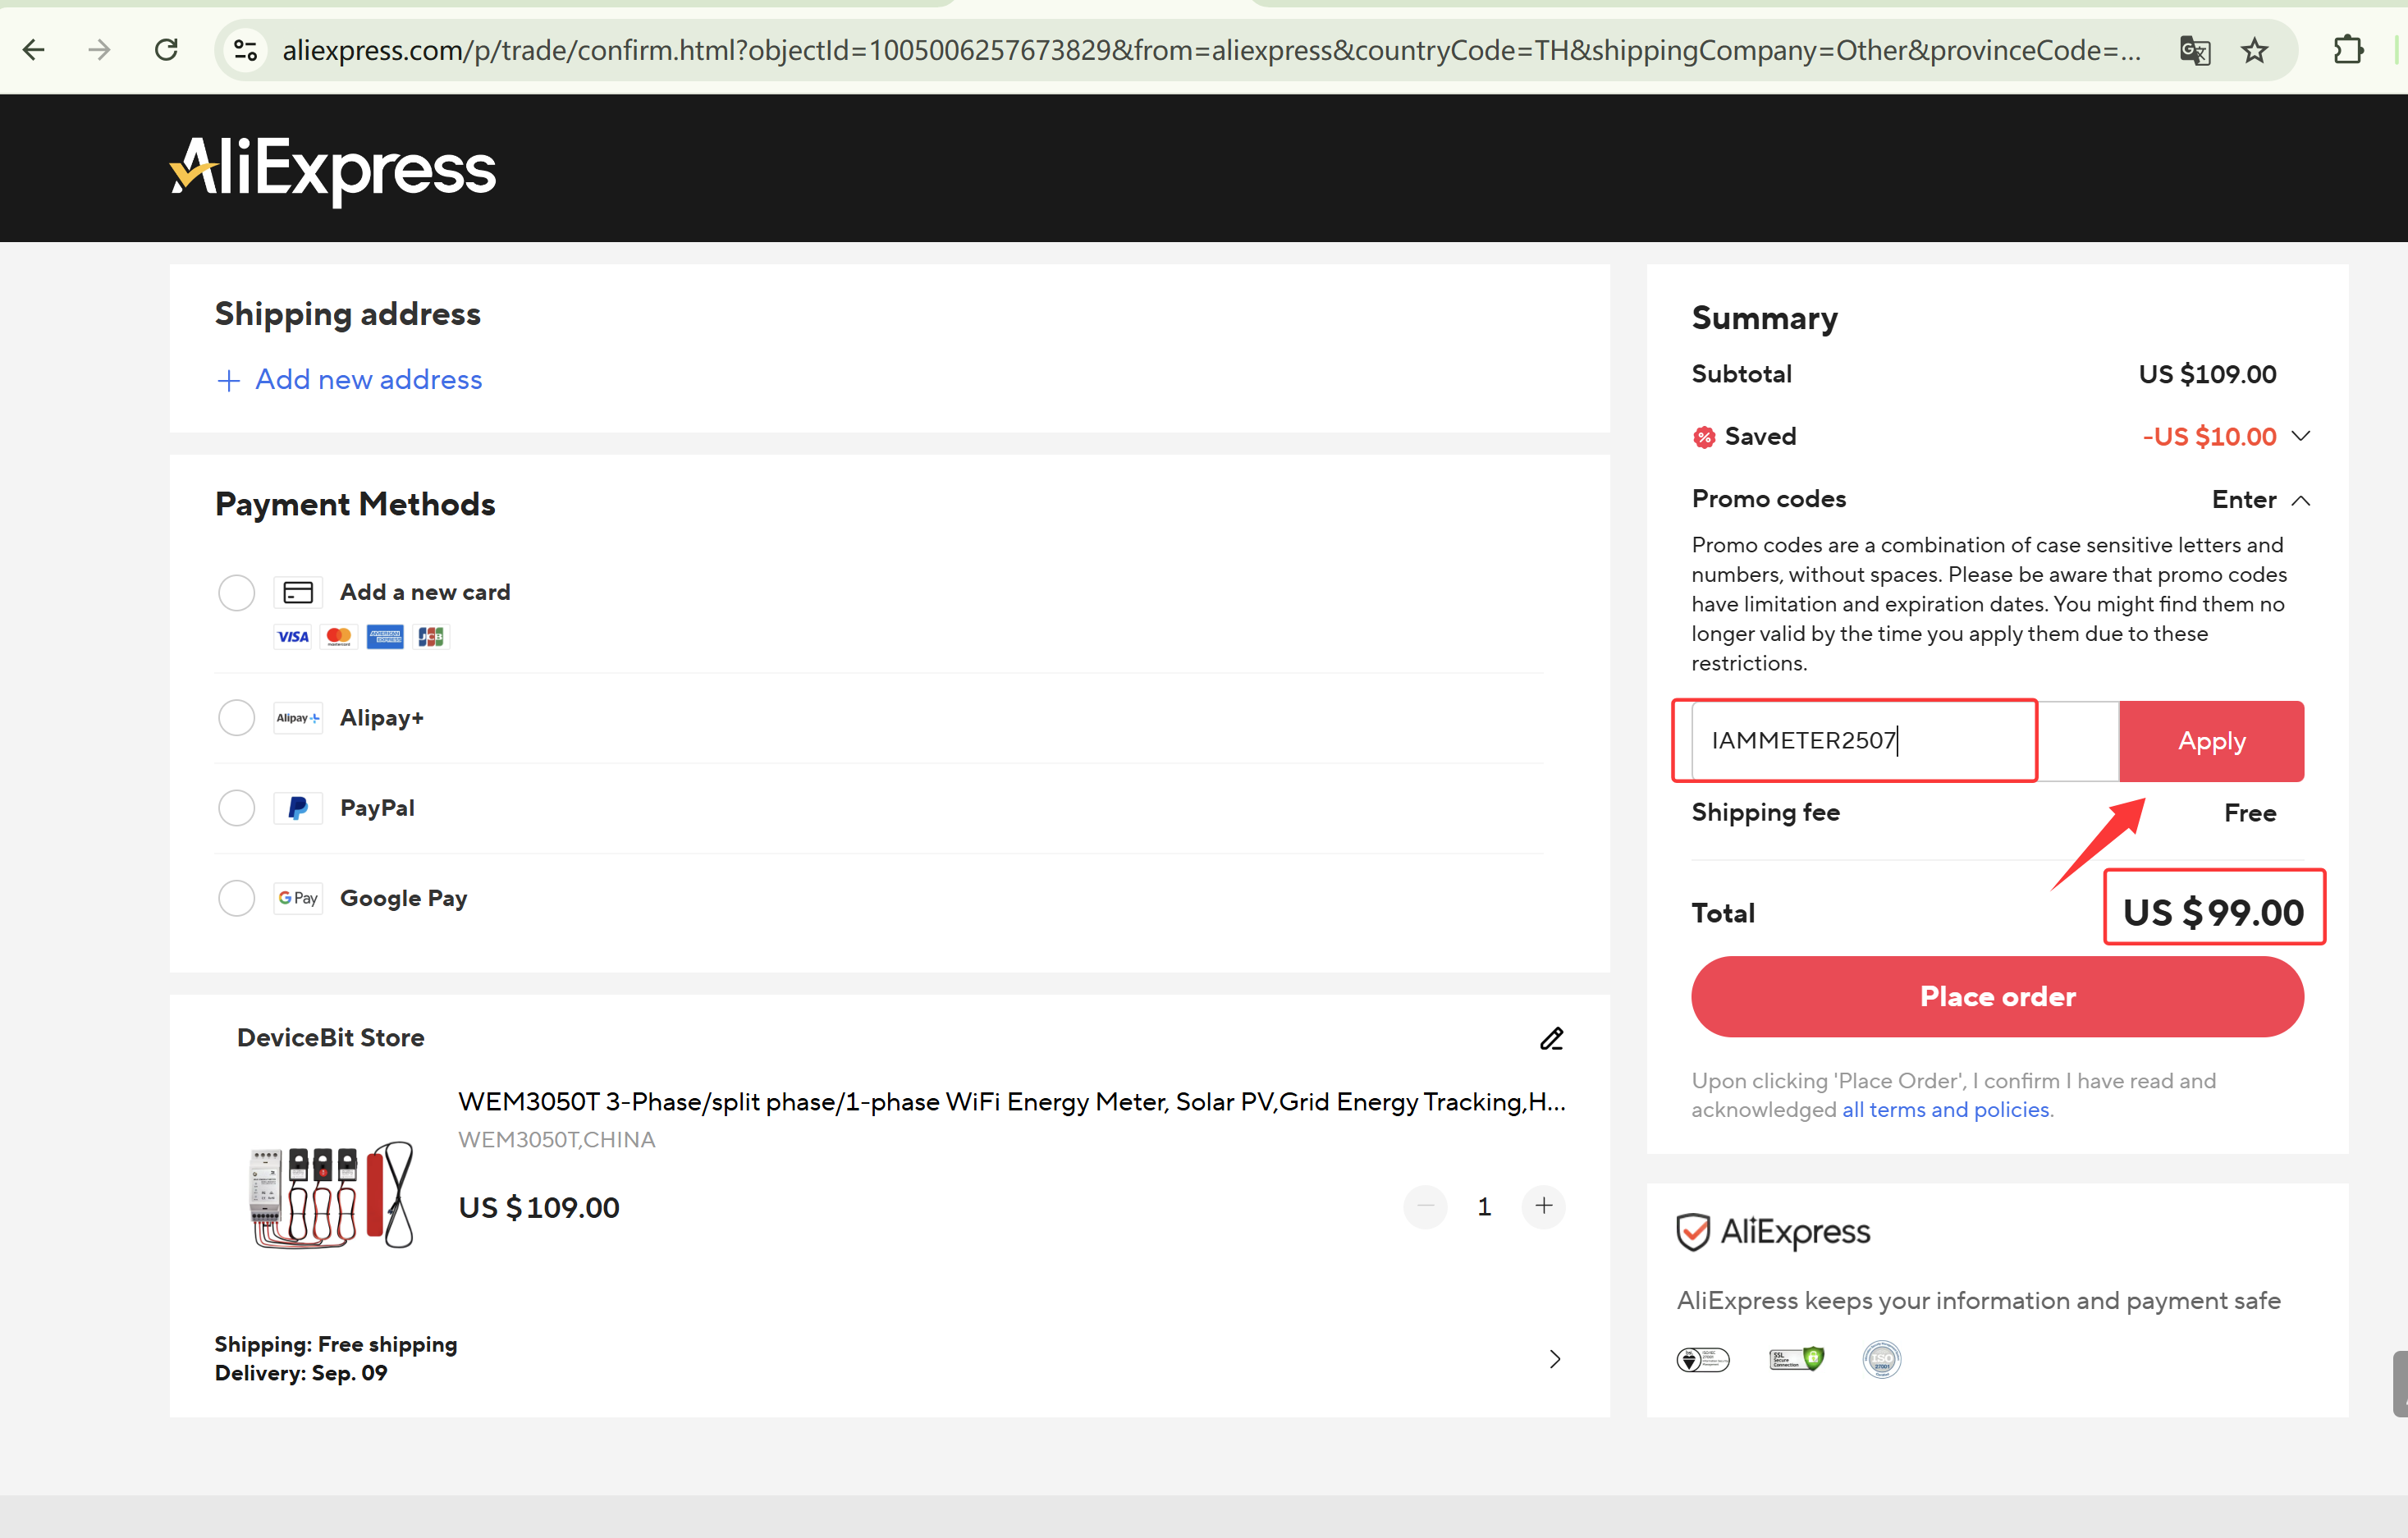Expand the Saved discount details chevron
The width and height of the screenshot is (2408, 1538).
(2300, 436)
